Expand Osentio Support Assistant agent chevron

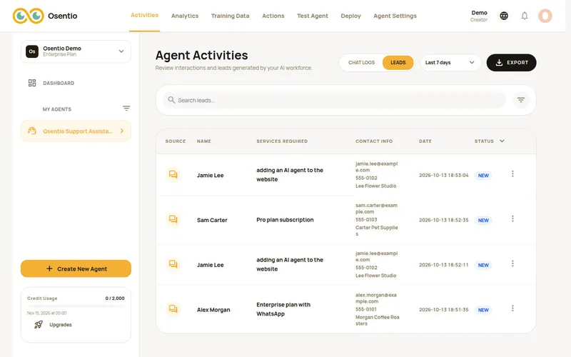122,131
